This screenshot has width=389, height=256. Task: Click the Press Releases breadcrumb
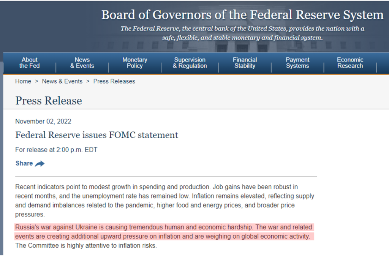114,81
